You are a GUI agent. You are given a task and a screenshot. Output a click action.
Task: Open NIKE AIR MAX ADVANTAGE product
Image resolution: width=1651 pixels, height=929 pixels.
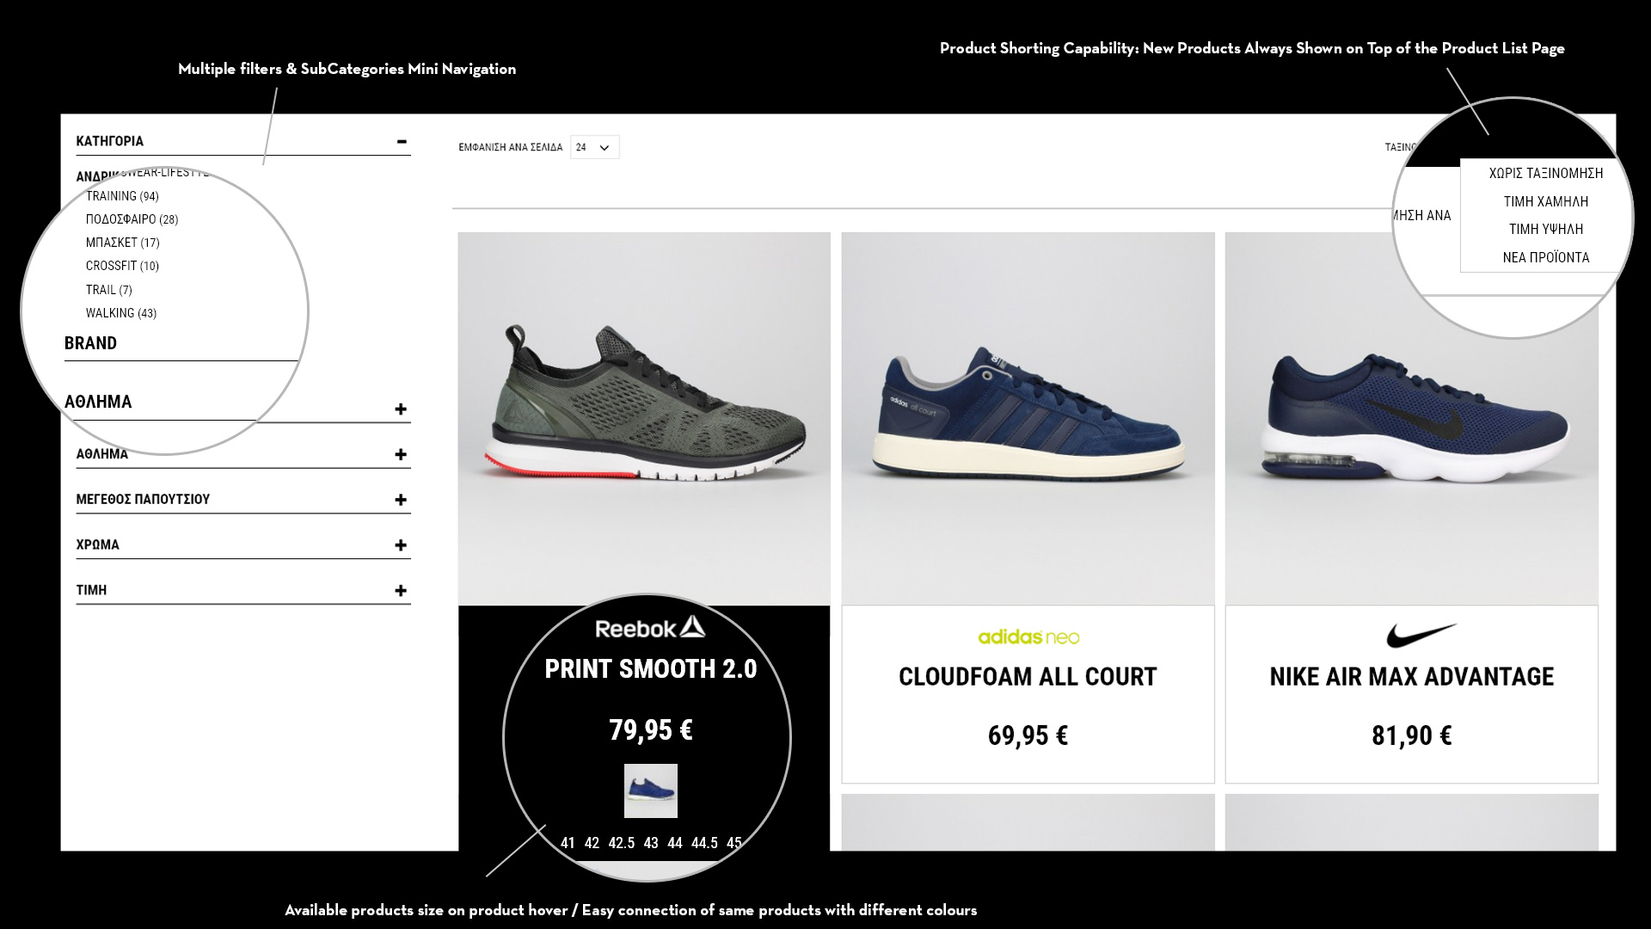tap(1411, 677)
